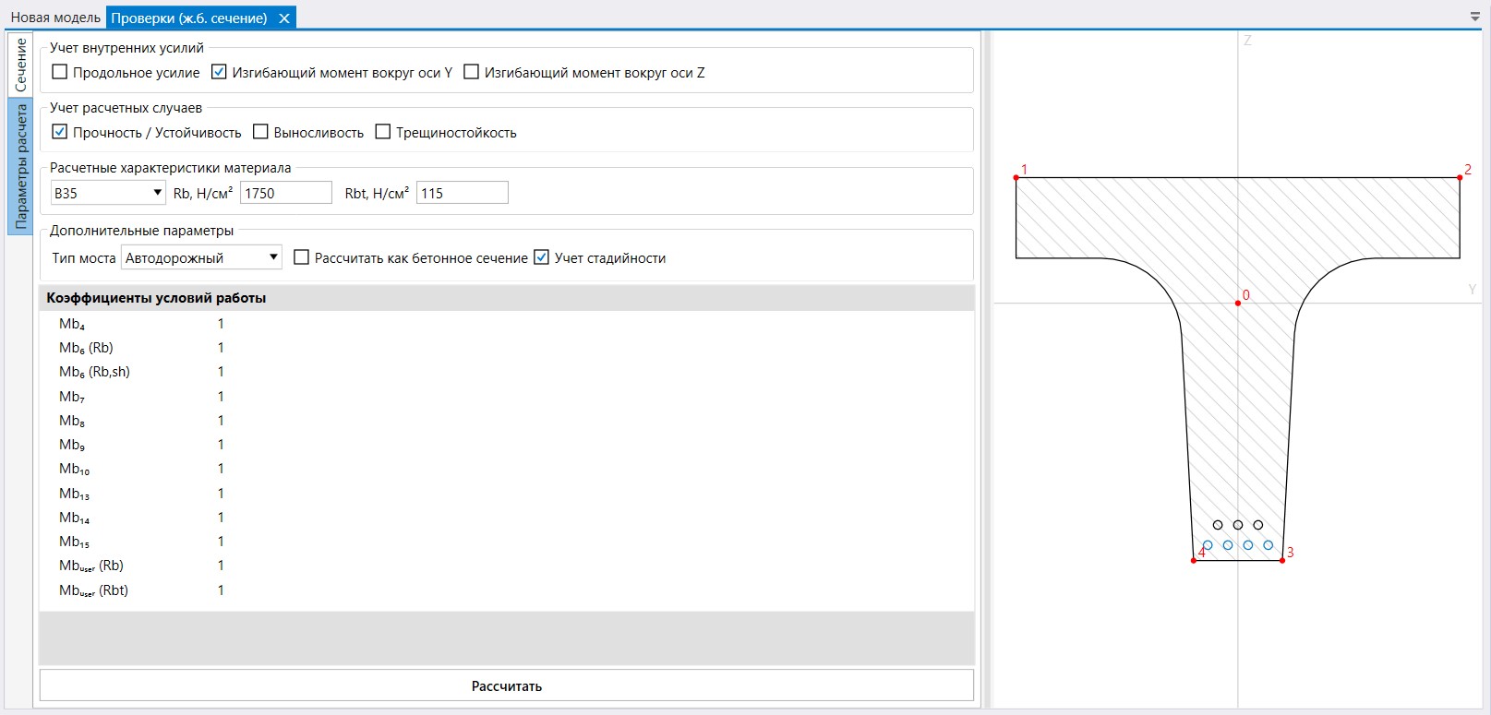Screen dimensions: 1491x715
Task: Click the Коэффициенты условий работы header
Action: point(507,298)
